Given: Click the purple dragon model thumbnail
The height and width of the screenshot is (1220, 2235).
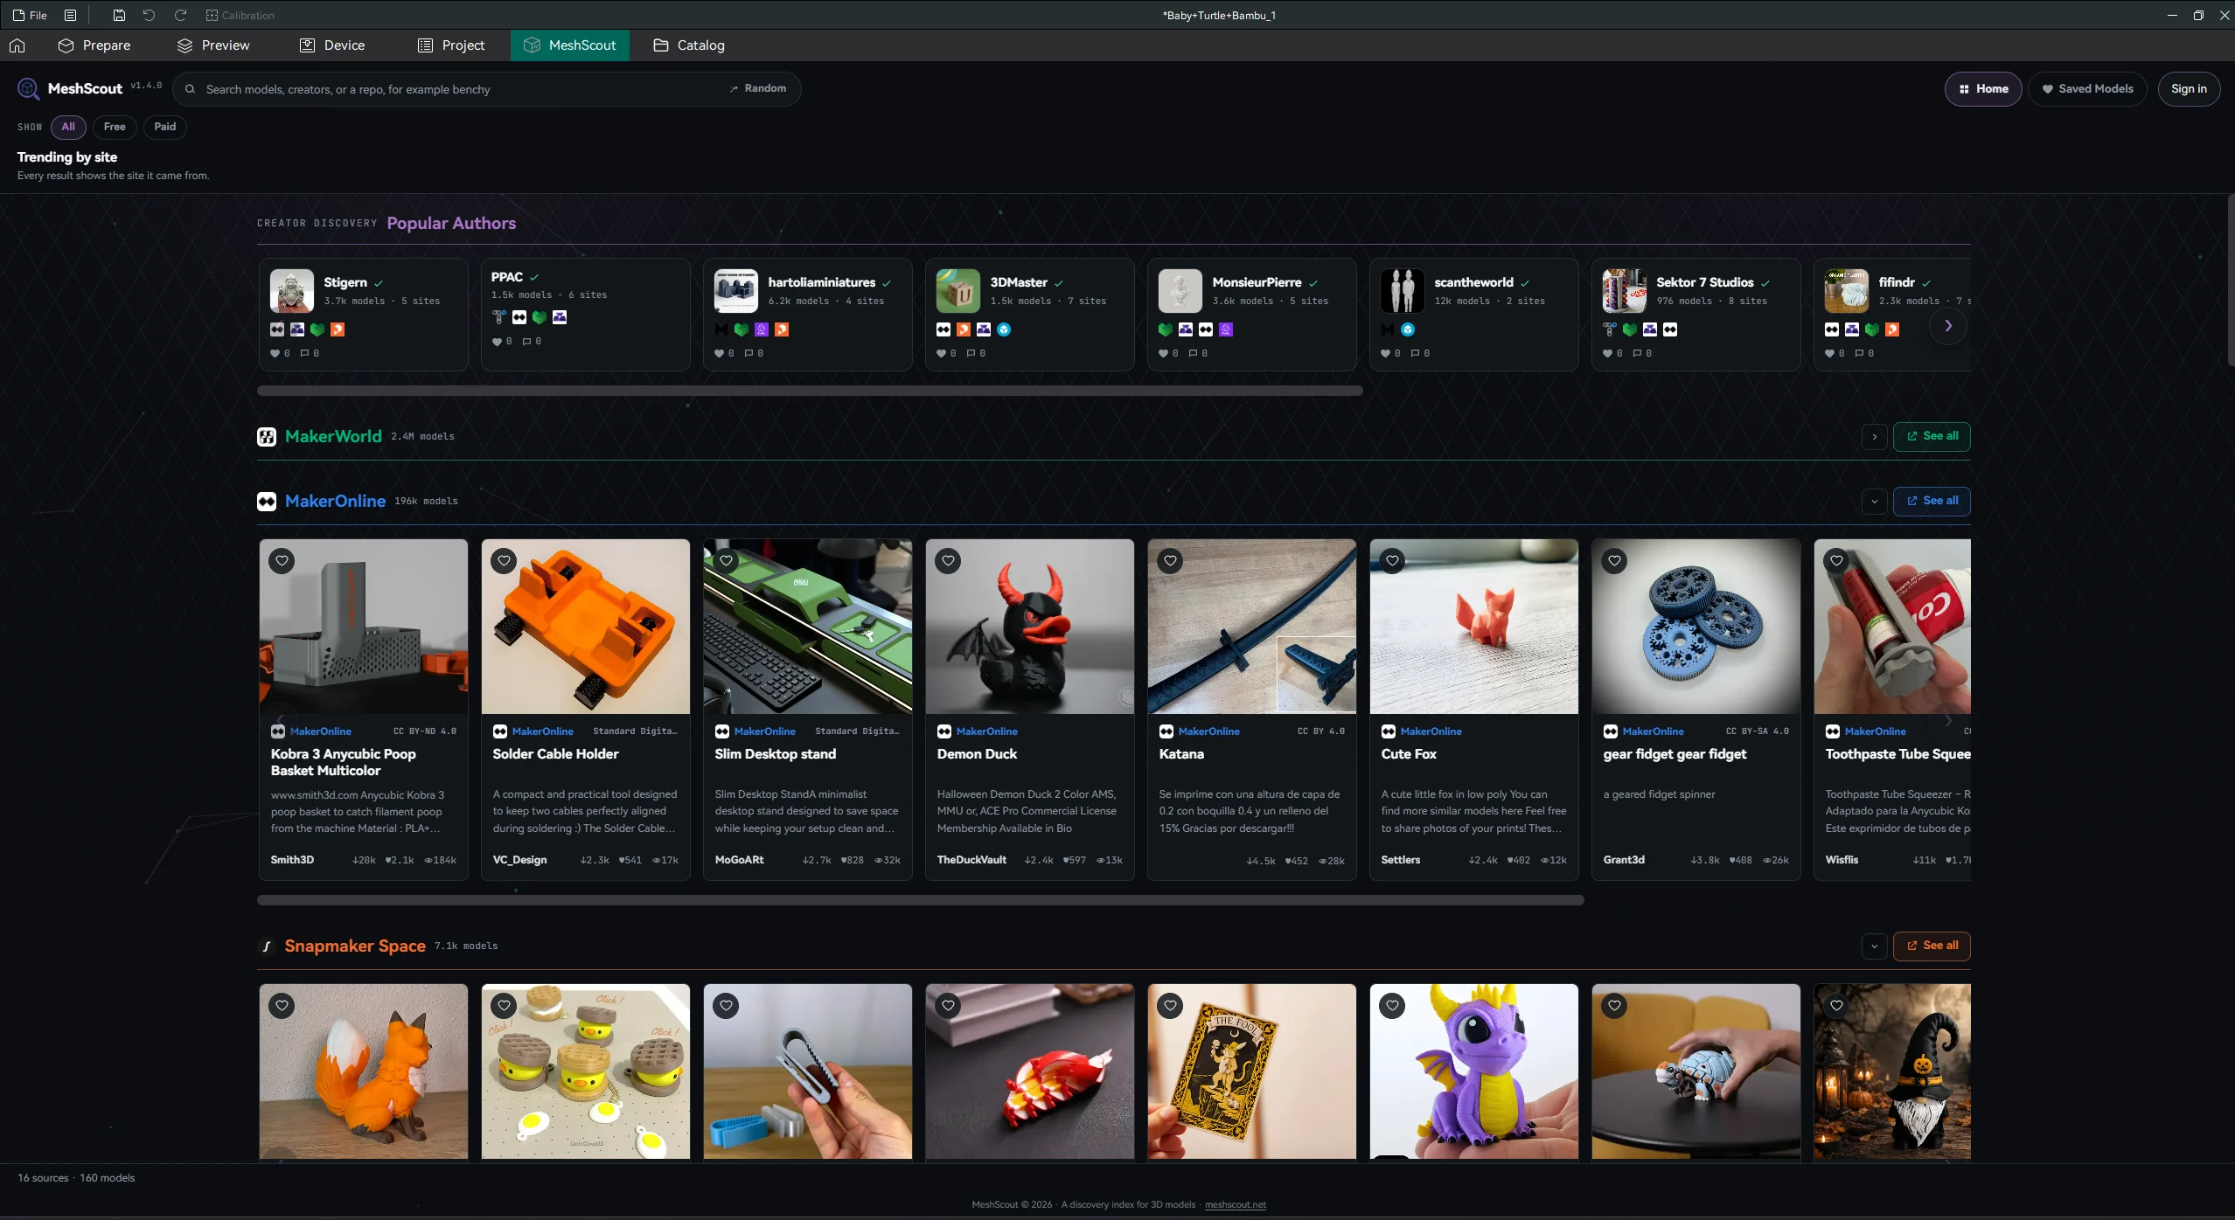Looking at the screenshot, I should coord(1474,1071).
